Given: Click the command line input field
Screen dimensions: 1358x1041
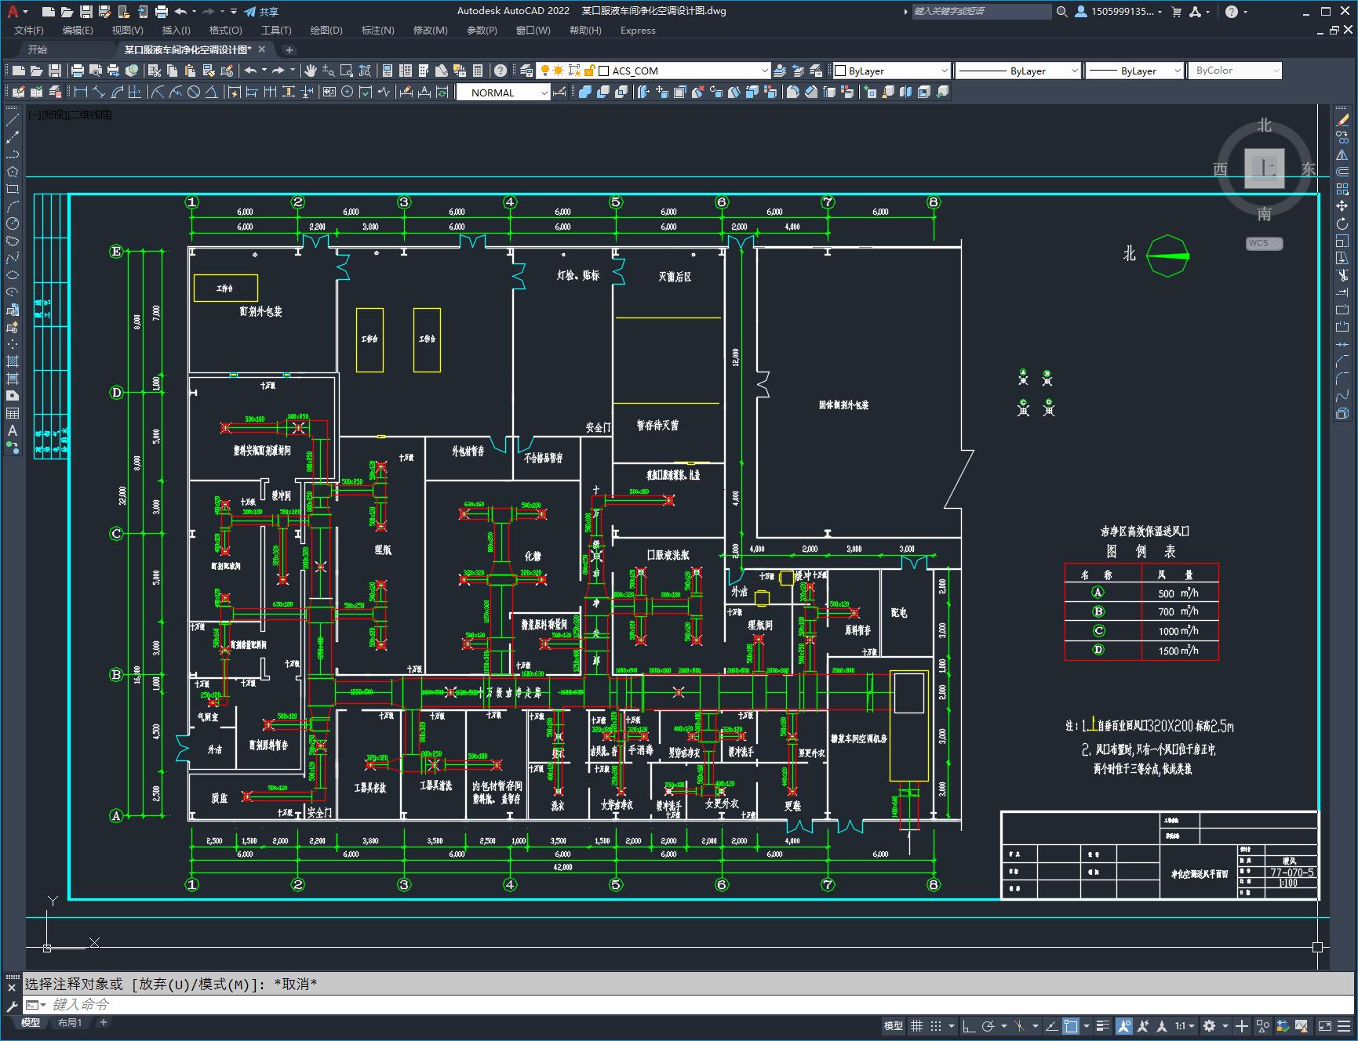Looking at the screenshot, I should click(x=690, y=1004).
